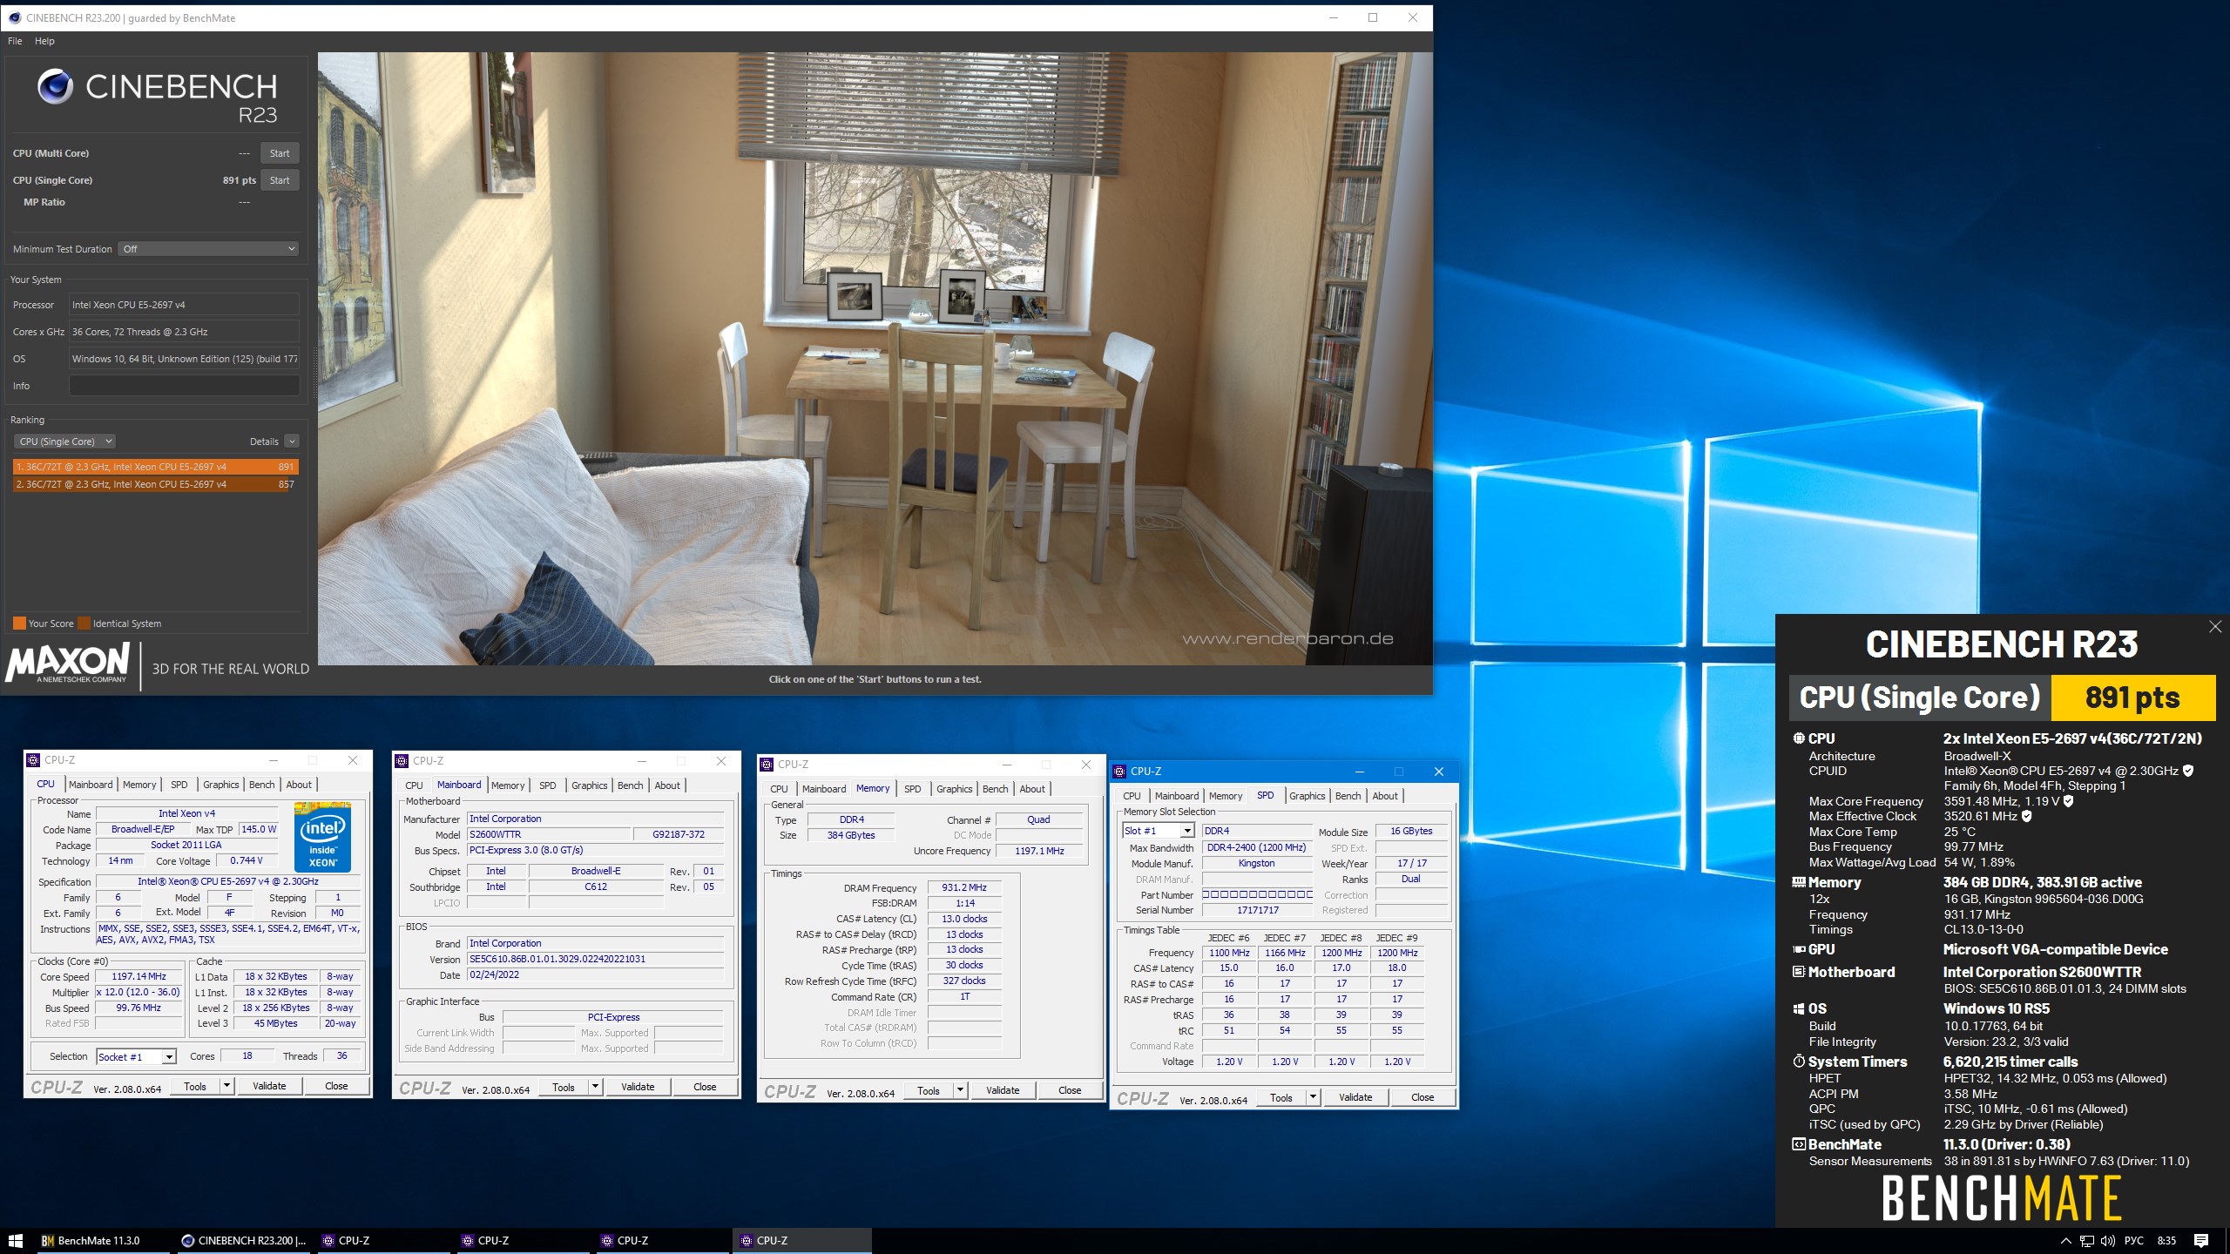Click the РУС language indicator in the tray
This screenshot has height=1254, width=2230.
pos(2134,1241)
